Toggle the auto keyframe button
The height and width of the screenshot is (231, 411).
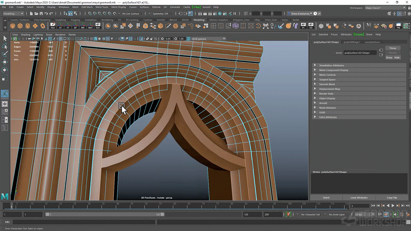pos(289,214)
